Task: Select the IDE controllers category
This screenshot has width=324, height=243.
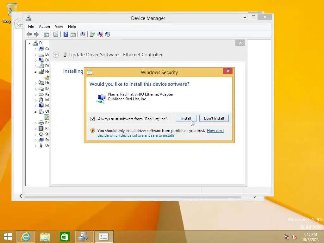Action: click(44, 89)
